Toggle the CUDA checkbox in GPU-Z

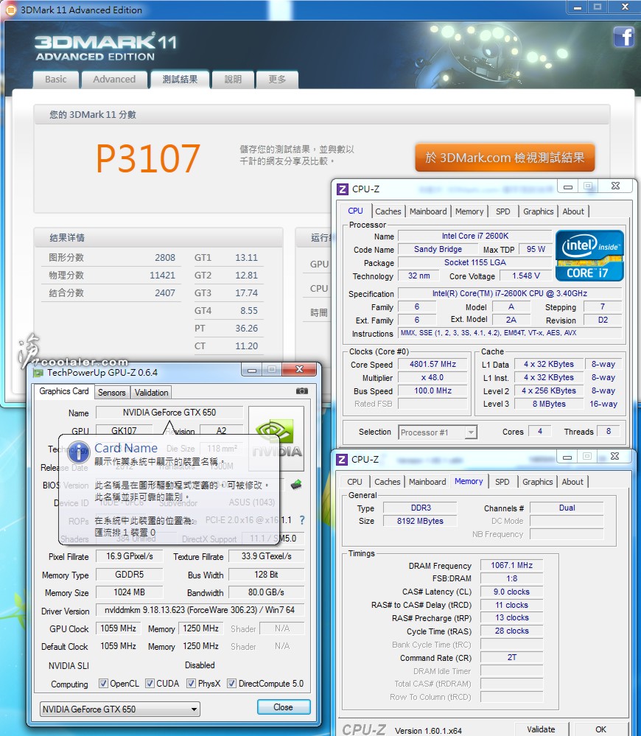150,684
